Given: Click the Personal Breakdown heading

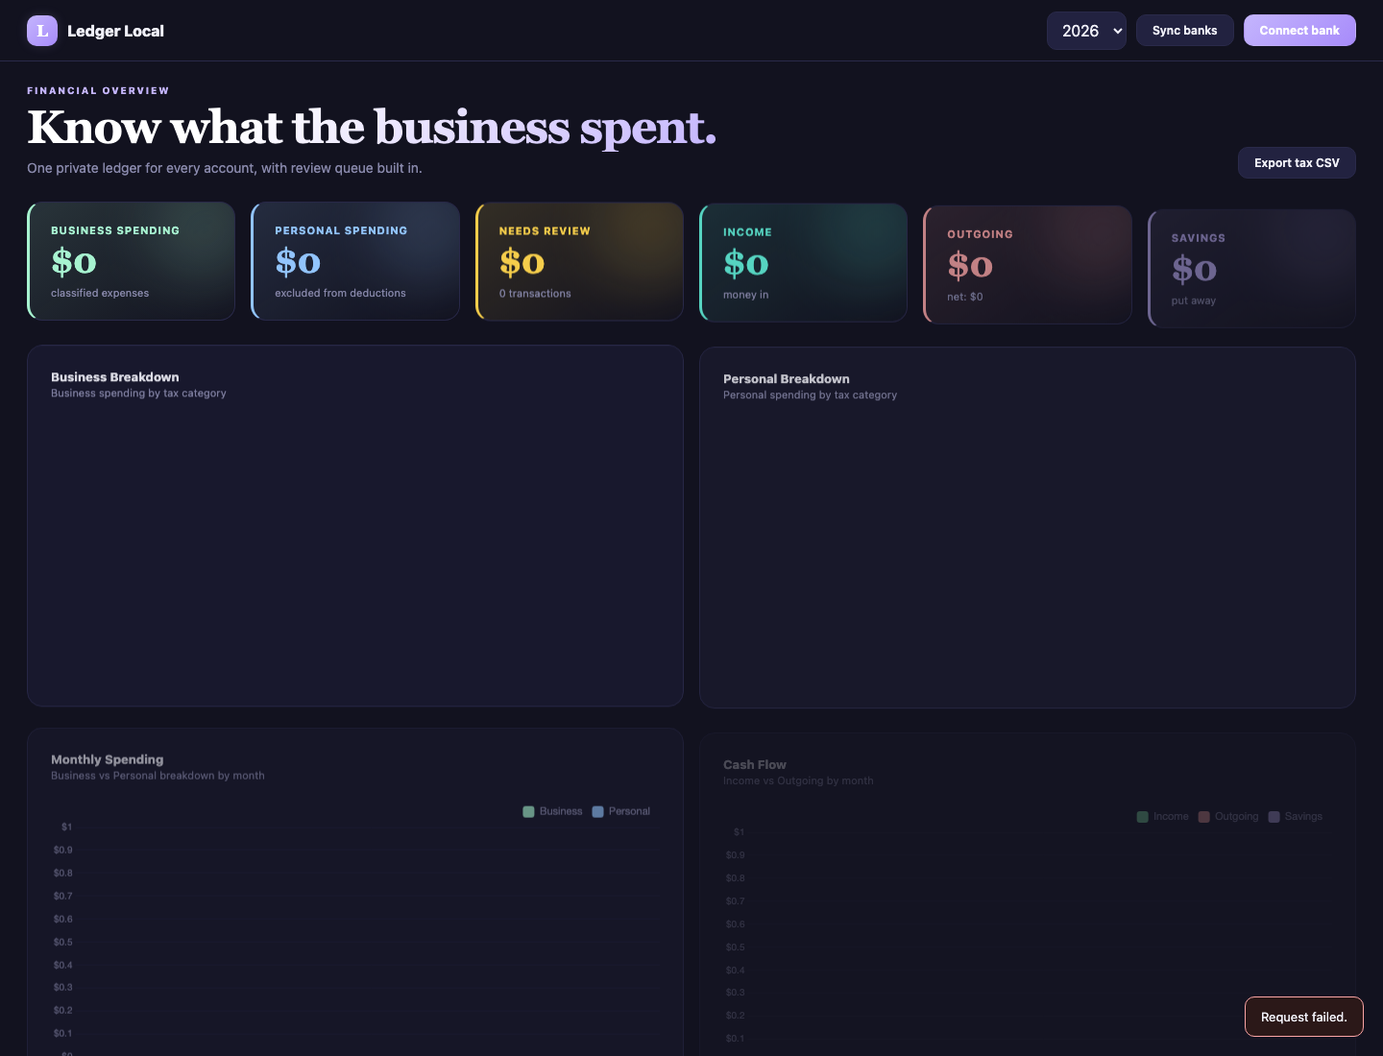Looking at the screenshot, I should (787, 379).
